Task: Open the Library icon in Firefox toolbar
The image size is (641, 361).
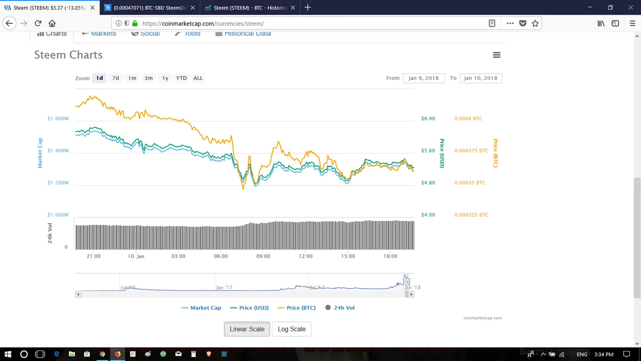Action: (x=601, y=23)
